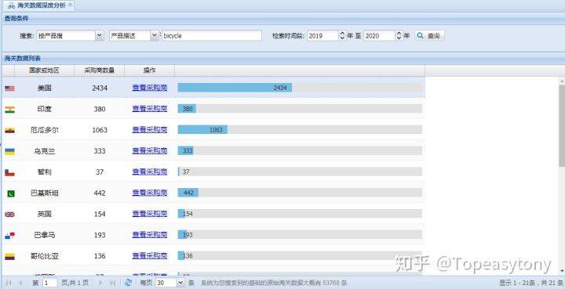The image size is (565, 289).
Task: Increase the start year 2019 stepper
Action: 342,33
